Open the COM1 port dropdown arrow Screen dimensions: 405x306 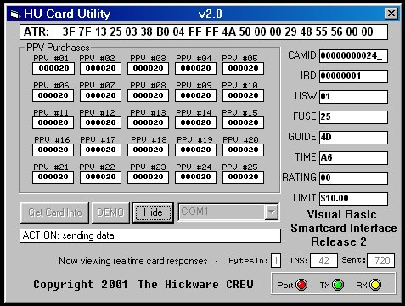point(271,212)
